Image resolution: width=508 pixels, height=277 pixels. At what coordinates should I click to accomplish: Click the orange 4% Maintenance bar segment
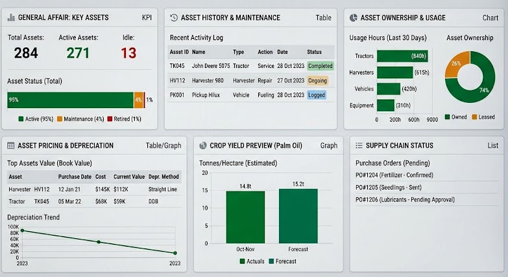[138, 100]
